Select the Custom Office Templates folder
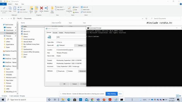Viewport: 182px width, 102px height. tap(31, 52)
